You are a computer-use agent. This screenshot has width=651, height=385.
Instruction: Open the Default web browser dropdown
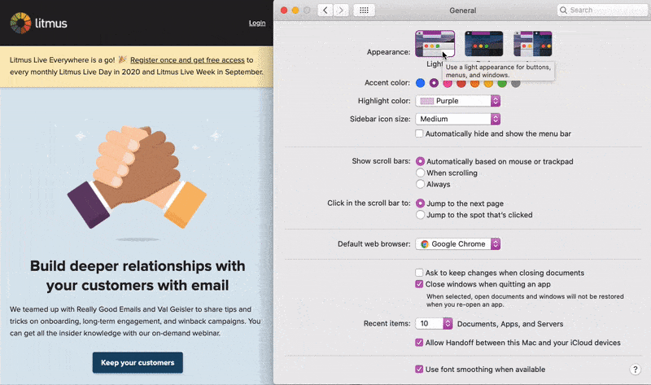458,244
